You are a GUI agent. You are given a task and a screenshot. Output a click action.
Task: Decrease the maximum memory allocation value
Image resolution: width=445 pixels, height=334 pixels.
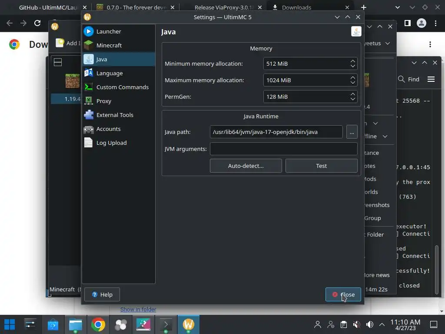click(x=352, y=83)
